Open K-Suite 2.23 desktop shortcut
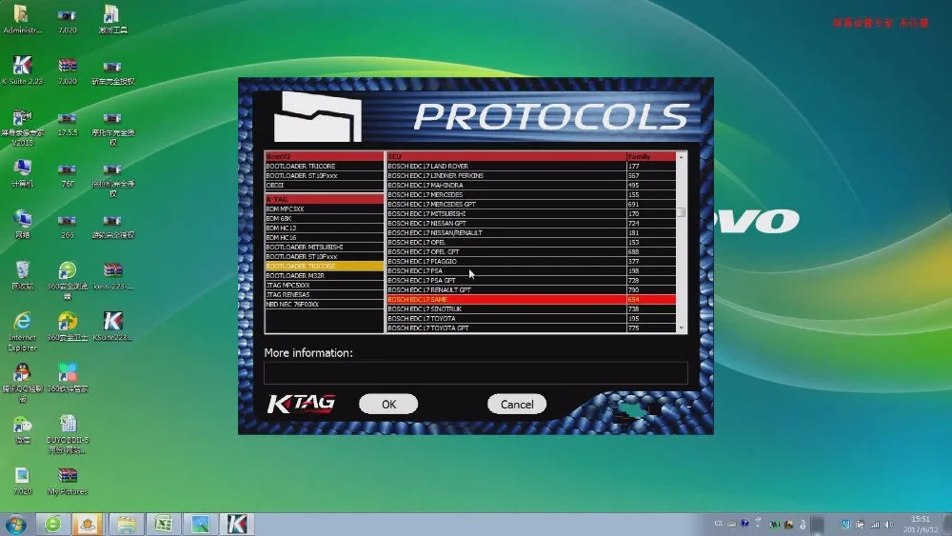Screen dimensions: 952x536 point(23,69)
